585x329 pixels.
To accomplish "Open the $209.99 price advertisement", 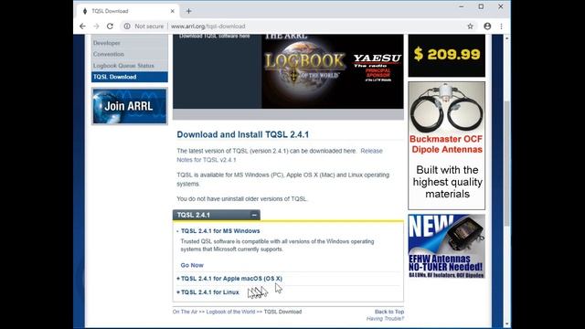I will tap(447, 55).
